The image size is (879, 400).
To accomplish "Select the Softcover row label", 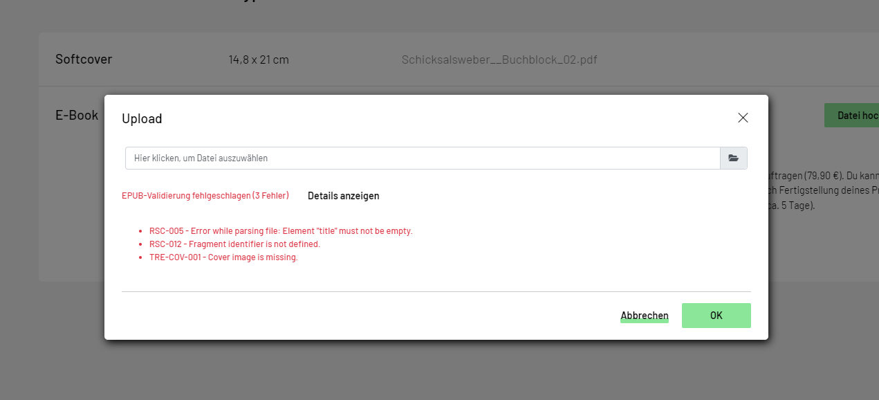I will coord(84,60).
